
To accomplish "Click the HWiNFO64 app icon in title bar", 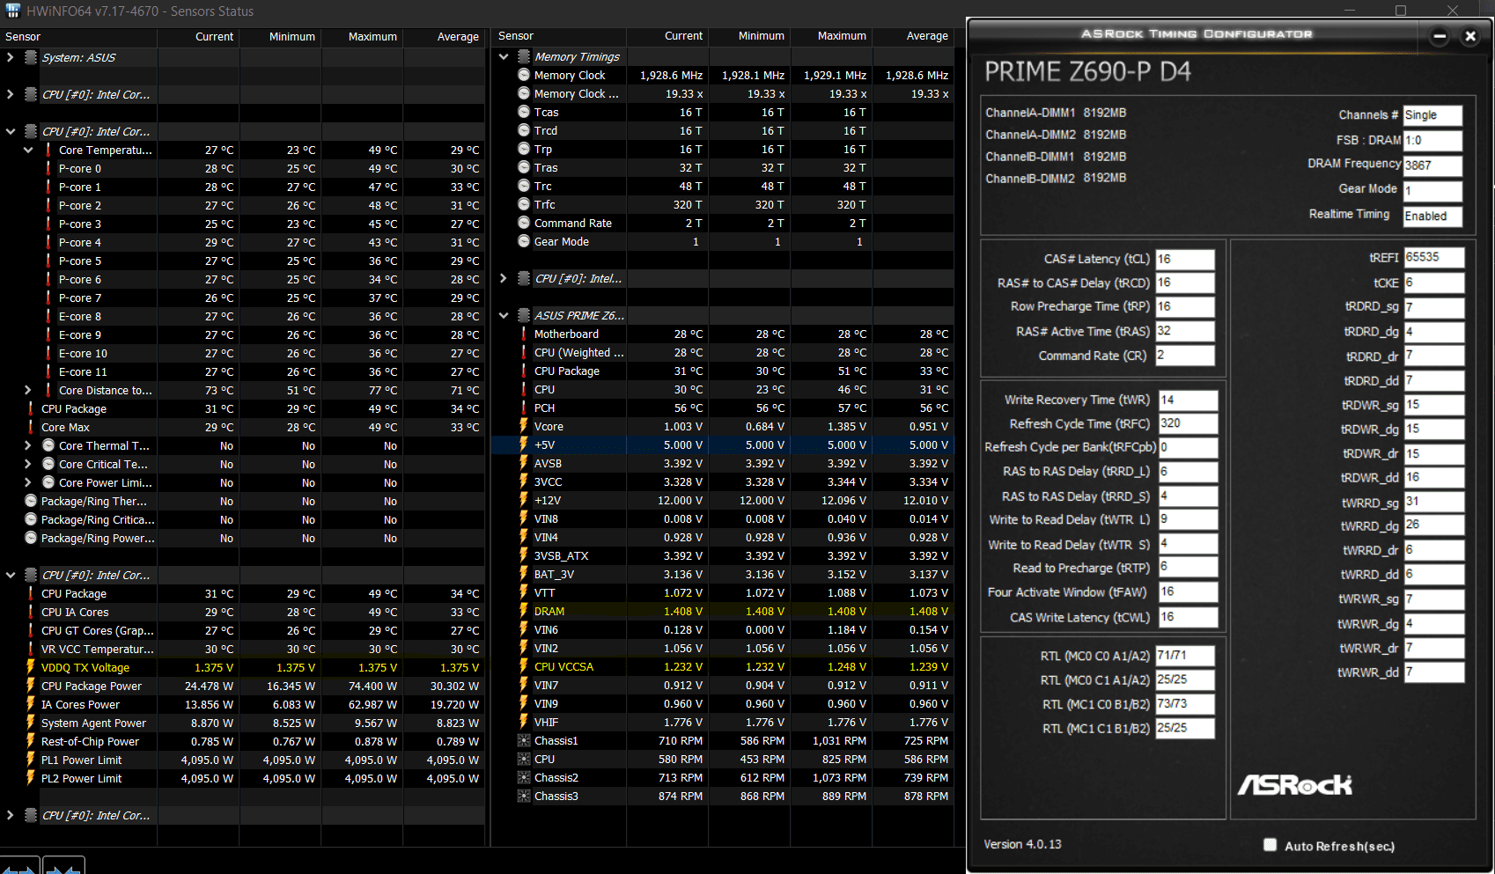I will [12, 11].
